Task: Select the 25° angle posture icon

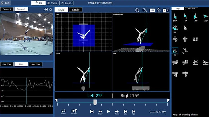Action: (175, 51)
